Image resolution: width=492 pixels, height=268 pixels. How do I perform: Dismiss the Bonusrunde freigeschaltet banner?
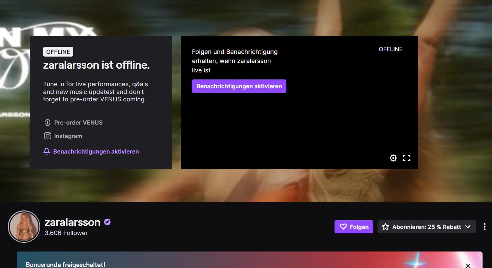click(468, 266)
